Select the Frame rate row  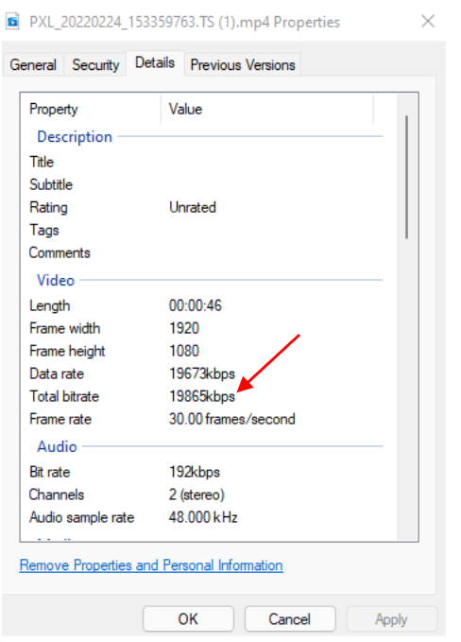click(x=206, y=419)
